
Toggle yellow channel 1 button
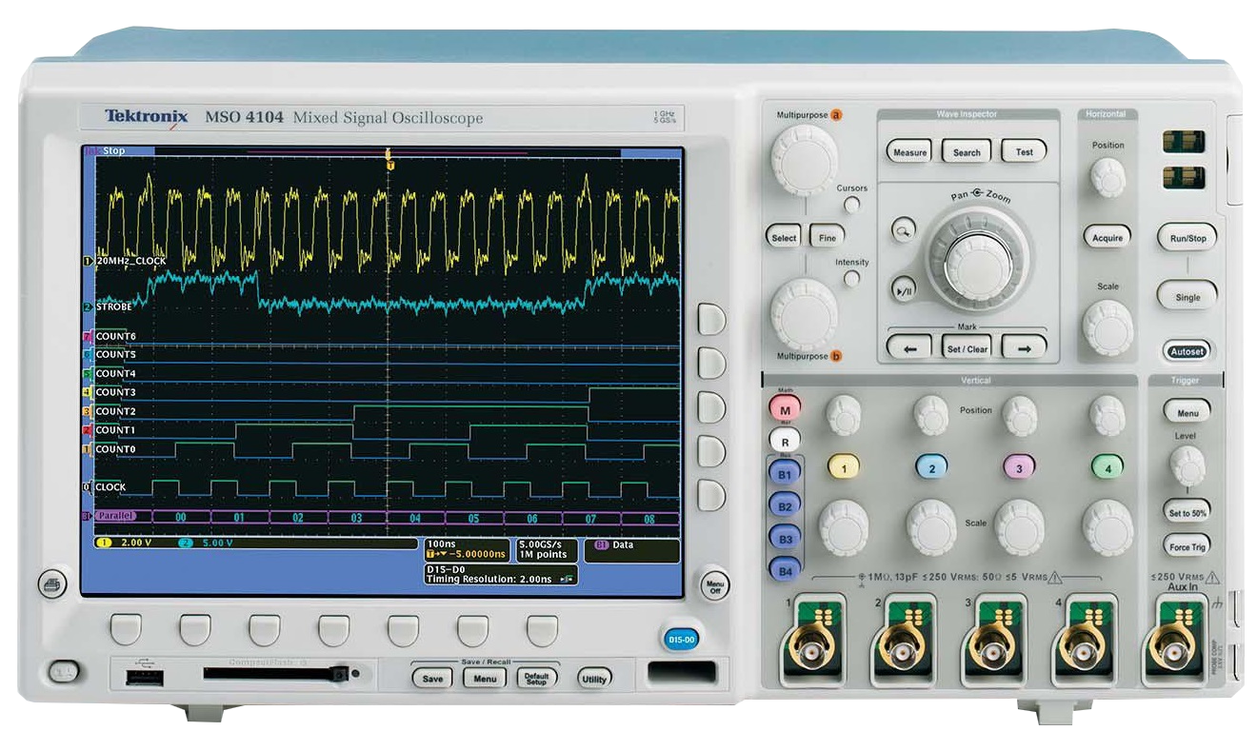(845, 466)
